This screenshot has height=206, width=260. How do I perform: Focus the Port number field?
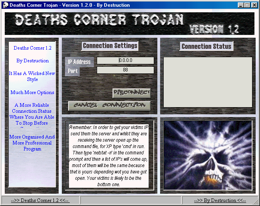(125, 70)
